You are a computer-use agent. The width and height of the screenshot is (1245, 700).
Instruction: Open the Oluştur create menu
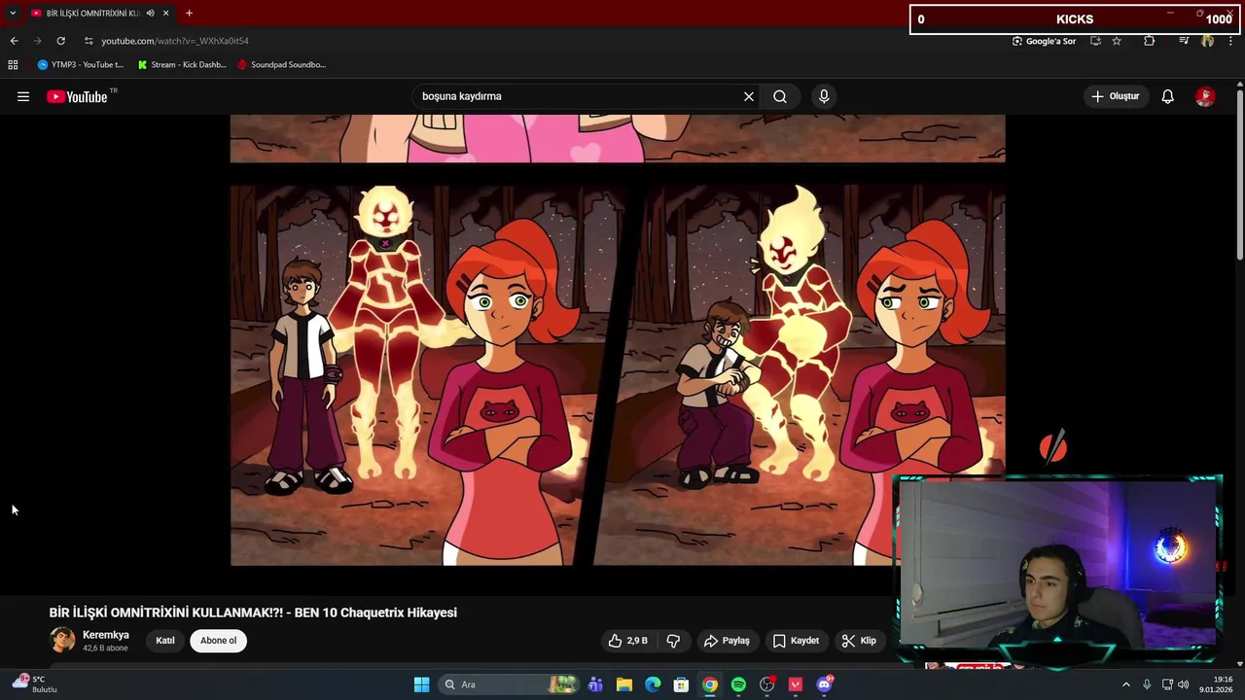(1115, 96)
